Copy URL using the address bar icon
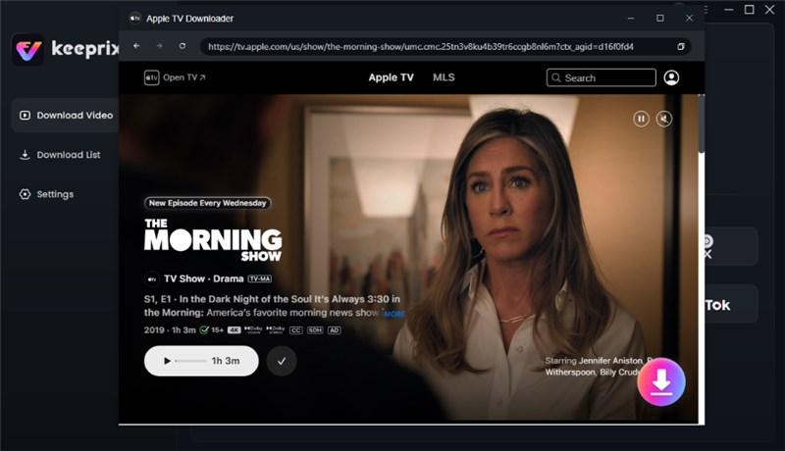This screenshot has height=451, width=785. tap(680, 46)
